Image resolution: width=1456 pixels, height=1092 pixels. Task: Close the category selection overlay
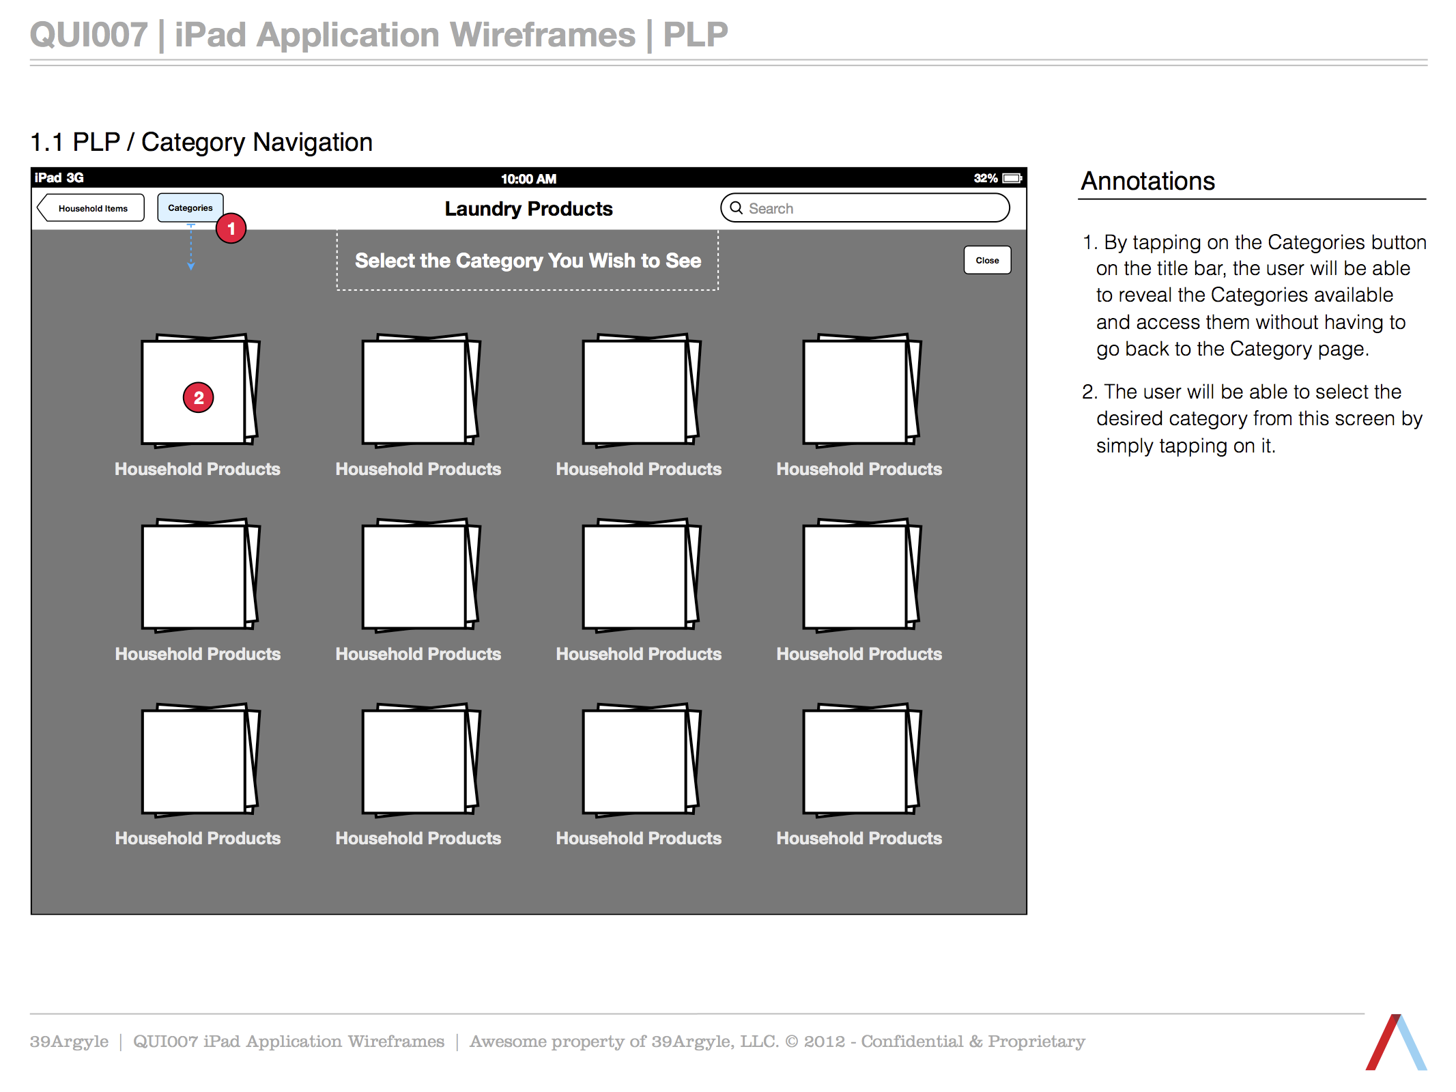(986, 260)
